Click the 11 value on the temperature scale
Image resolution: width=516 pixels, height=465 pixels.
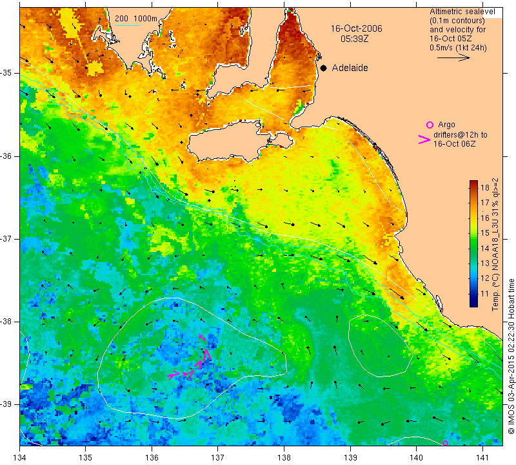click(485, 294)
